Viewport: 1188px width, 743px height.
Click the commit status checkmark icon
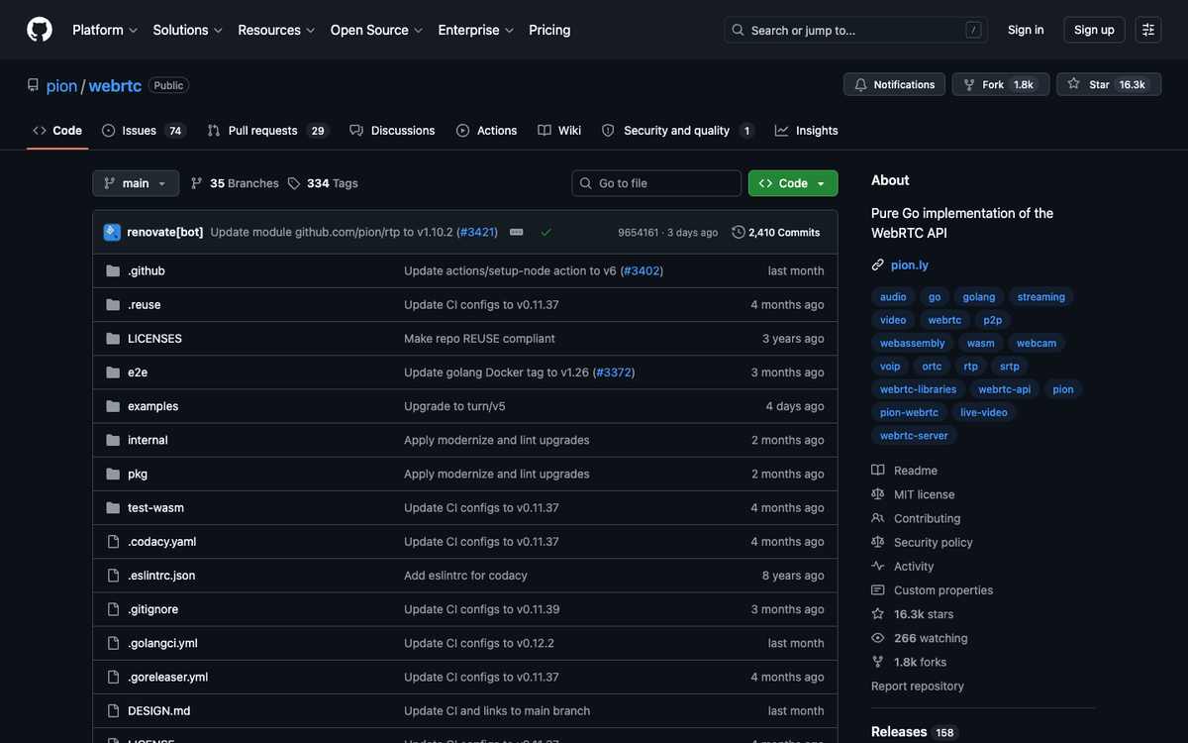pos(545,232)
